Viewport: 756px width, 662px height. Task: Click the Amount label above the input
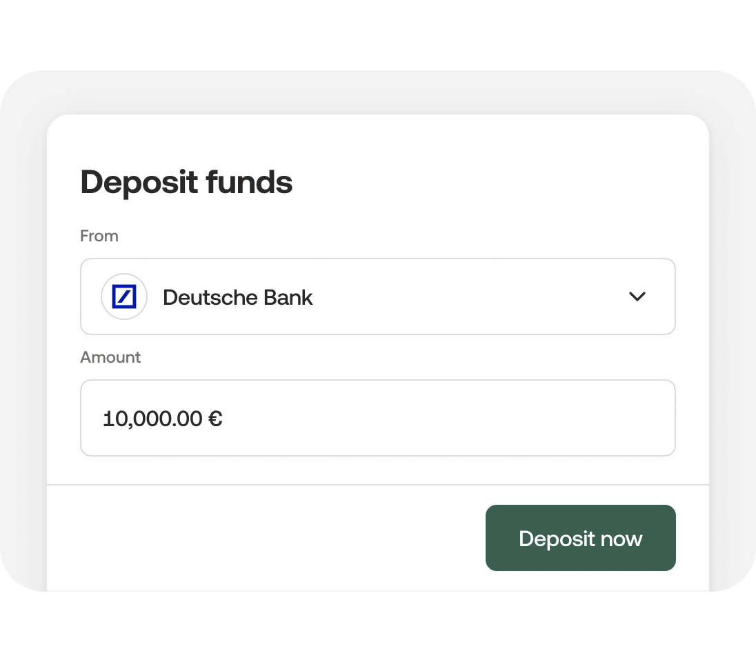(x=110, y=357)
